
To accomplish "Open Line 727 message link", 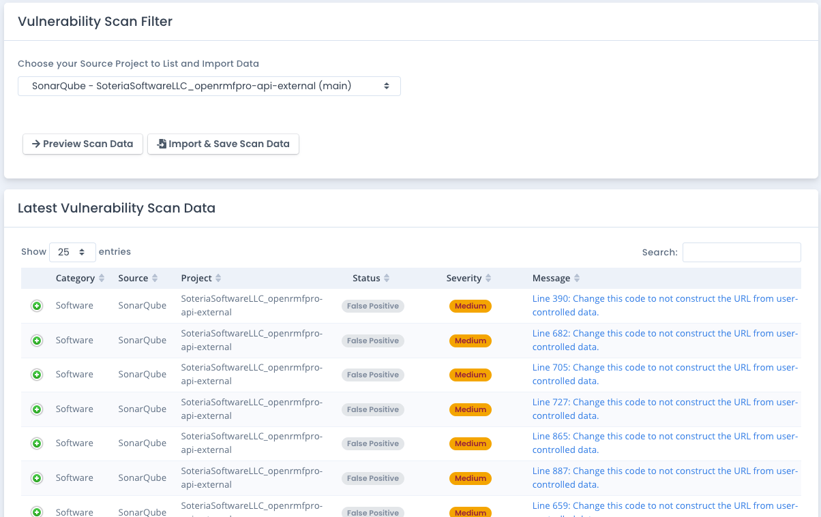I will coord(665,409).
